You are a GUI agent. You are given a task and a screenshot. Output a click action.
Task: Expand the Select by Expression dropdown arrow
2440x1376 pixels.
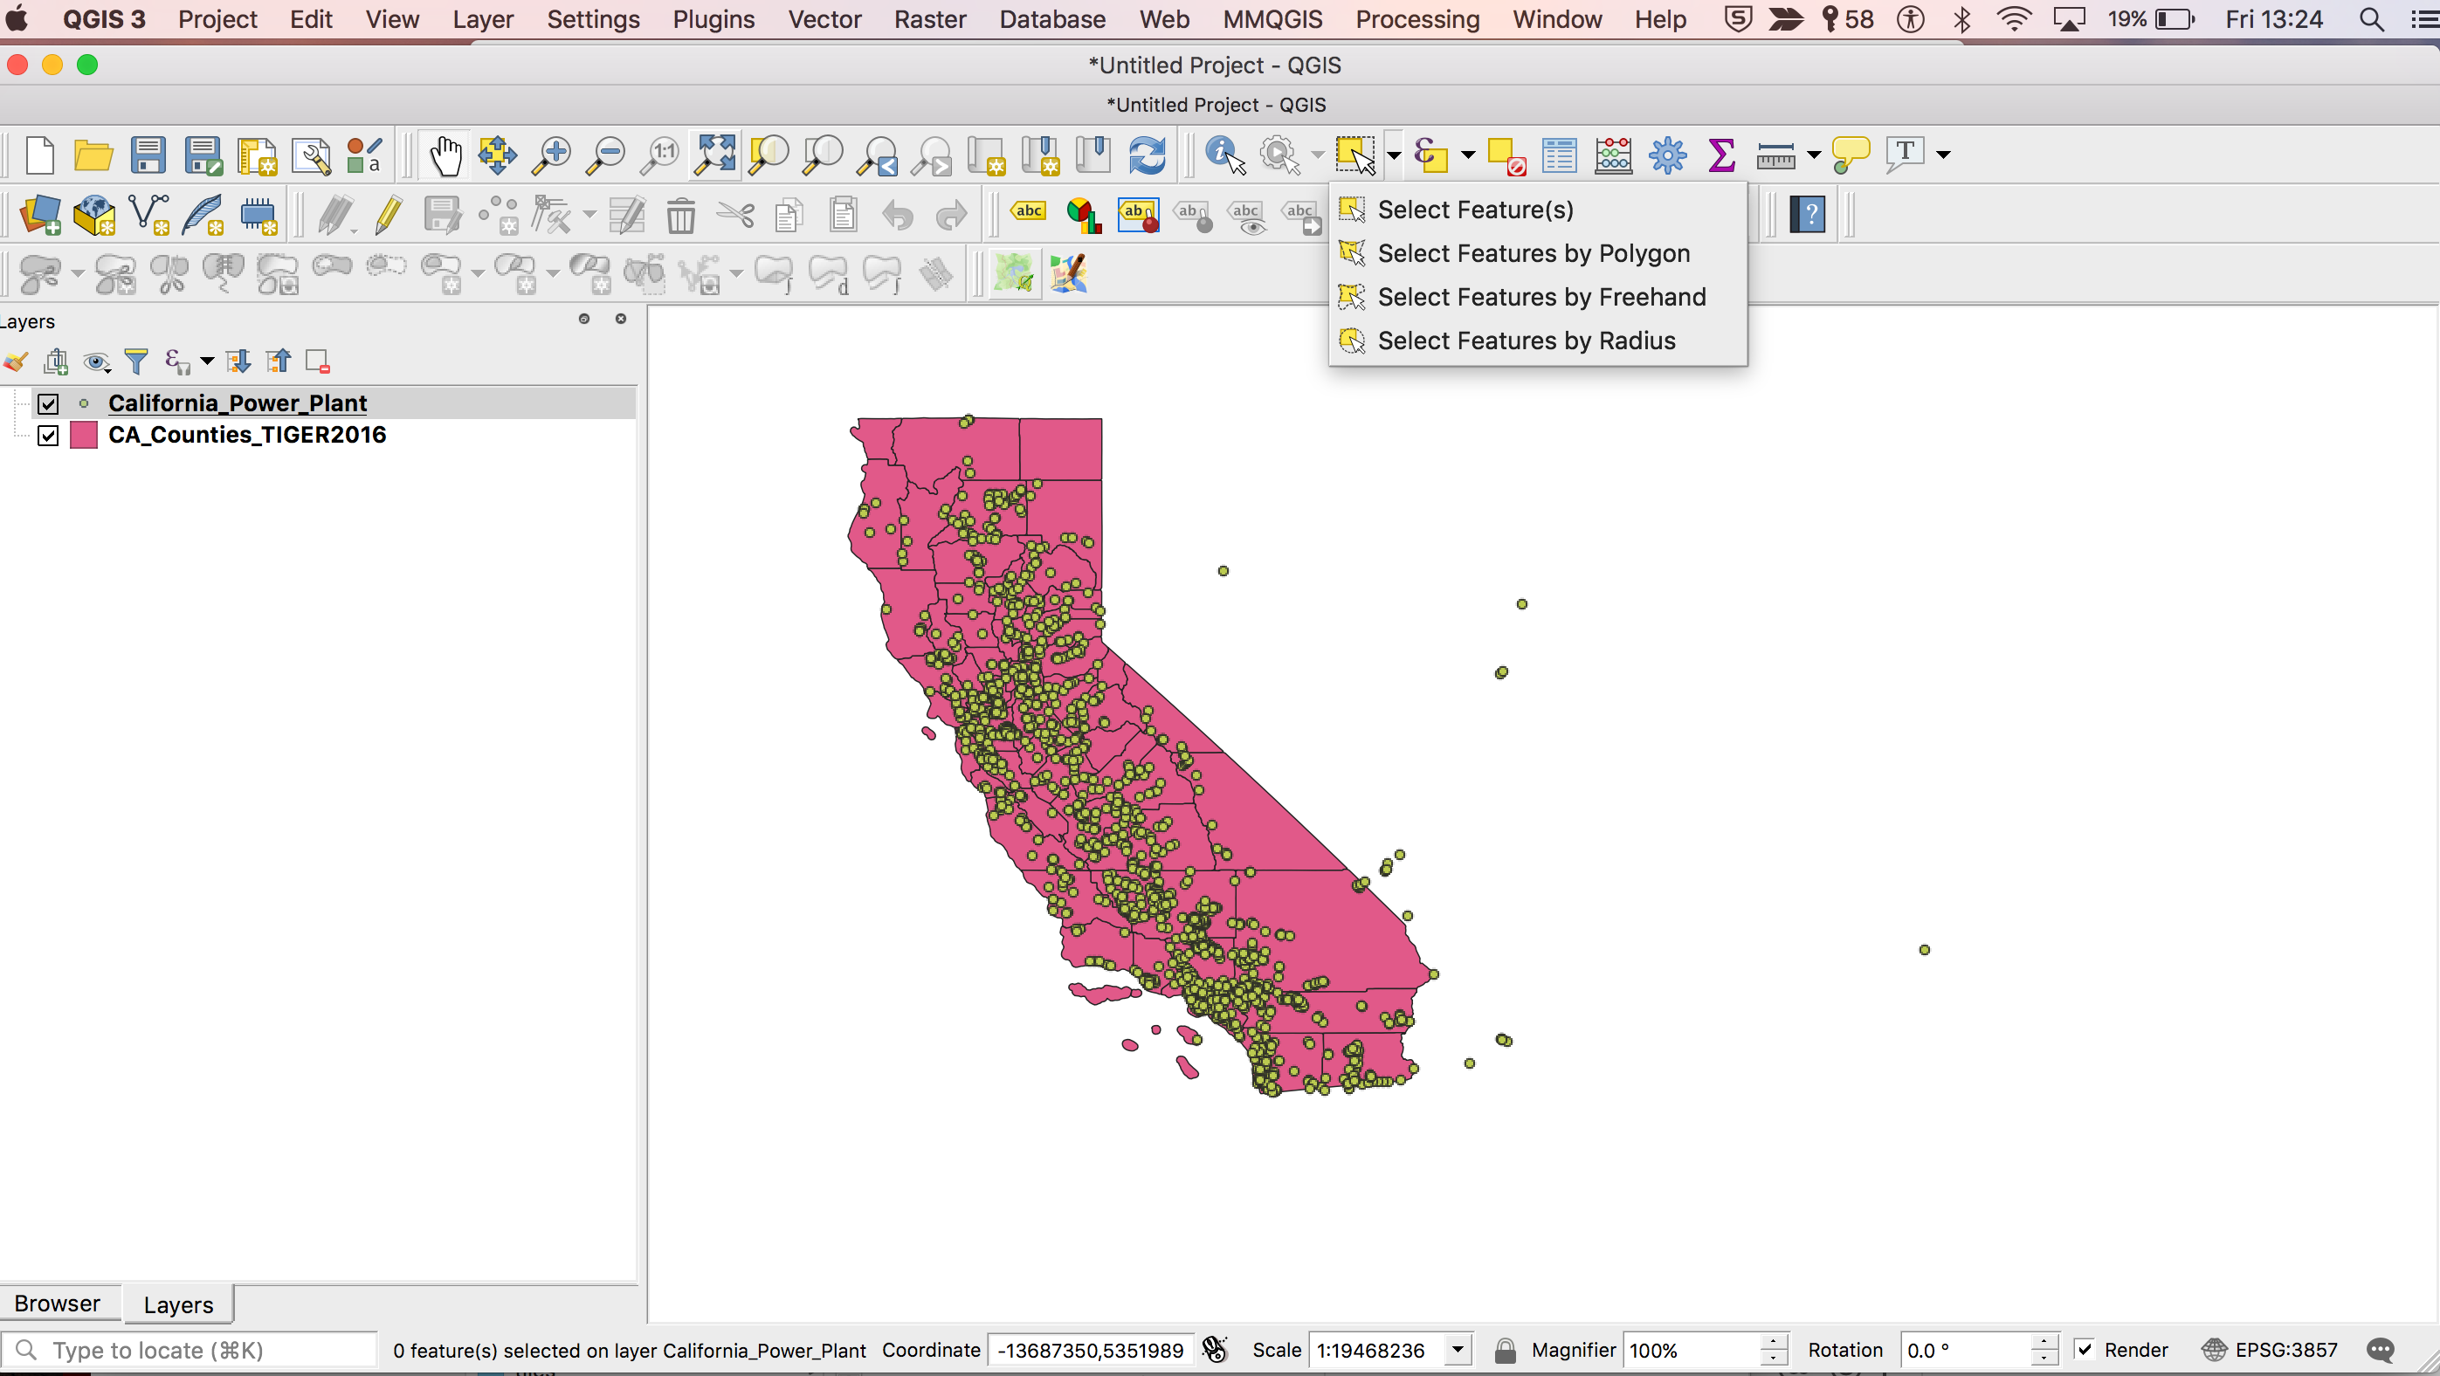[x=1468, y=155]
